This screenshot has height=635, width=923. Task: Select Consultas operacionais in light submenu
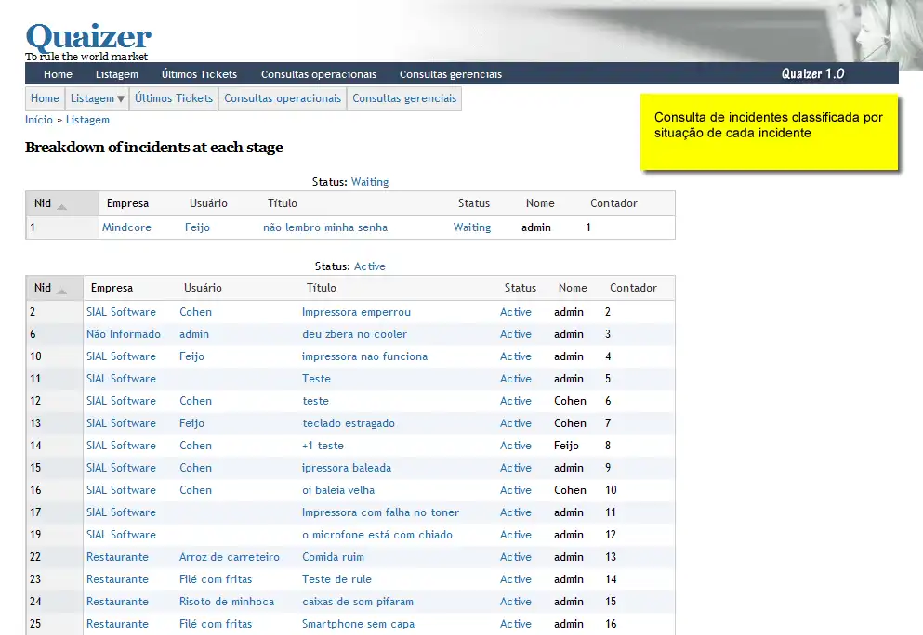coord(283,98)
